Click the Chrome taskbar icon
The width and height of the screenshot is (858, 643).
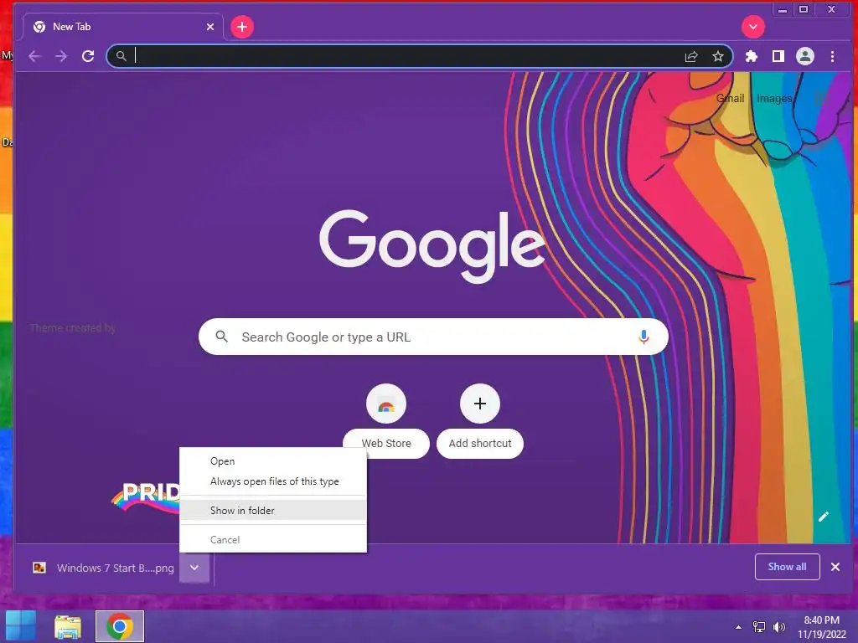(x=119, y=626)
